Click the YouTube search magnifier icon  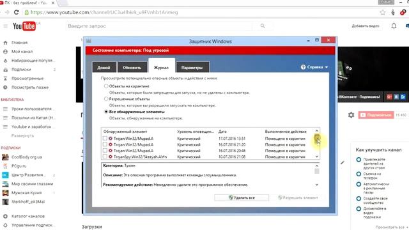263,26
